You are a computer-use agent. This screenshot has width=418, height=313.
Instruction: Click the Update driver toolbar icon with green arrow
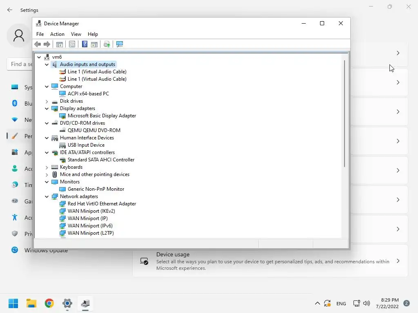pyautogui.click(x=107, y=44)
